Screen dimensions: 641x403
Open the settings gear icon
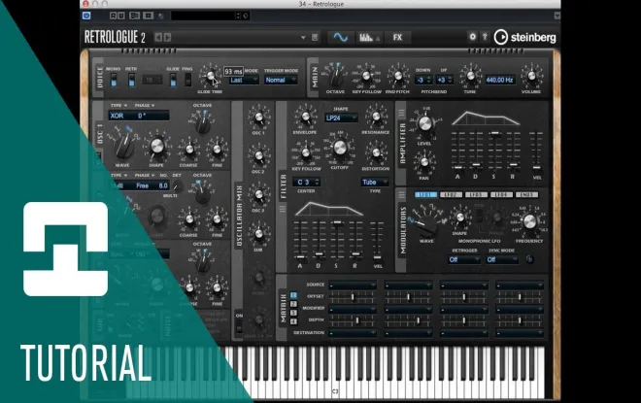coord(473,37)
